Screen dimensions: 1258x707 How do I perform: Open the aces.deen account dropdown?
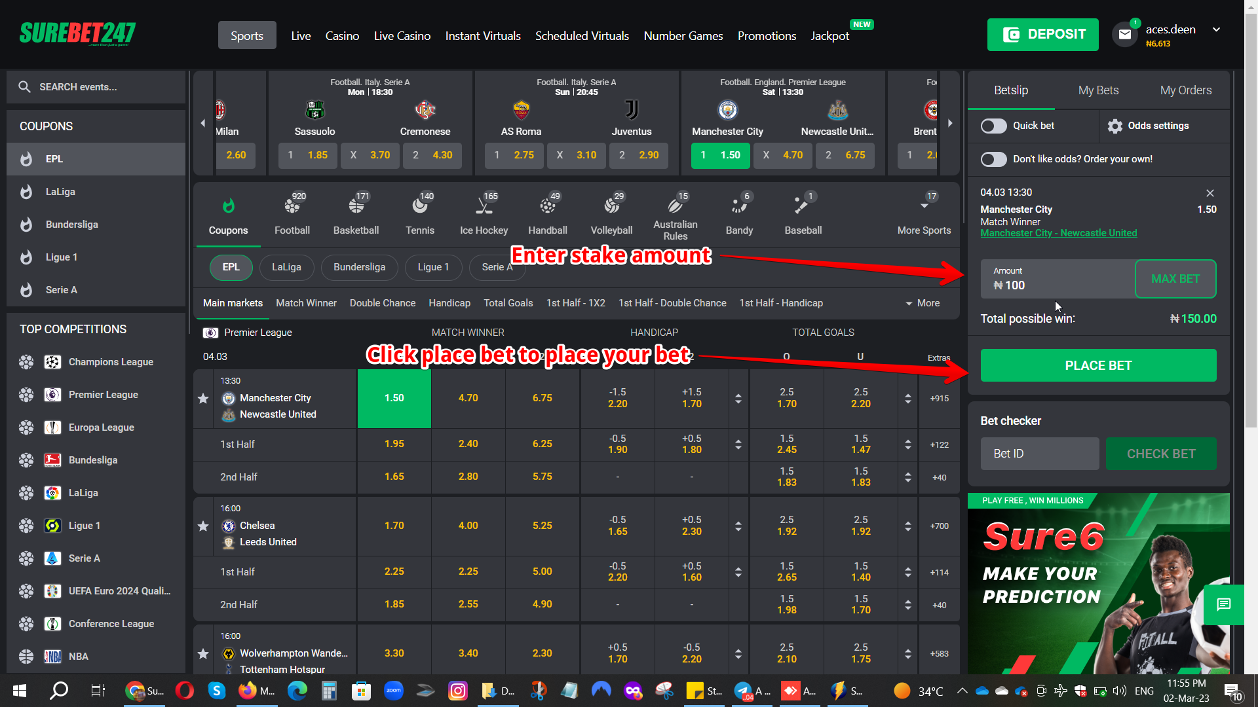coord(1217,30)
